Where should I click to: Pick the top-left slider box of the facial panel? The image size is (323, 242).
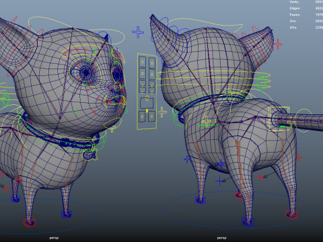(x=142, y=62)
